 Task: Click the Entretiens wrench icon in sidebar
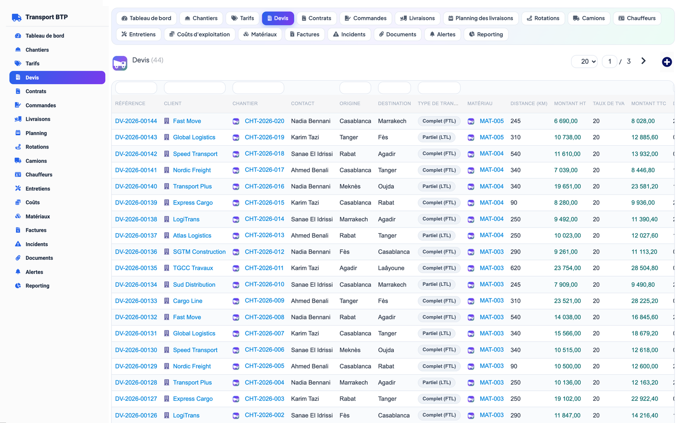18,188
